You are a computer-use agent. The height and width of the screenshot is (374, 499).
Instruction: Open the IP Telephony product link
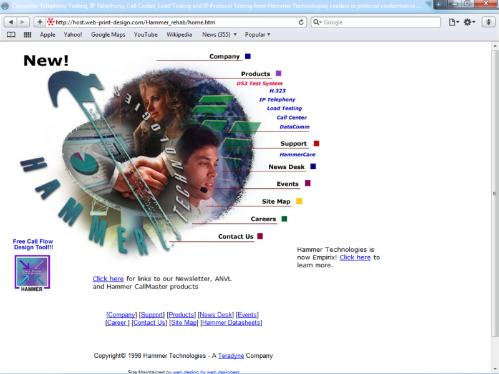click(x=277, y=100)
